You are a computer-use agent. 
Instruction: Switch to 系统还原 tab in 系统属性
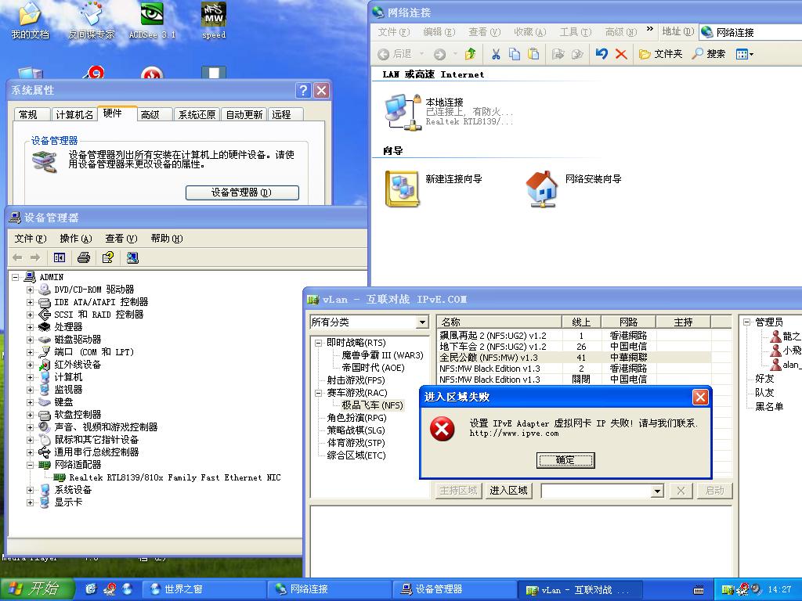point(197,114)
